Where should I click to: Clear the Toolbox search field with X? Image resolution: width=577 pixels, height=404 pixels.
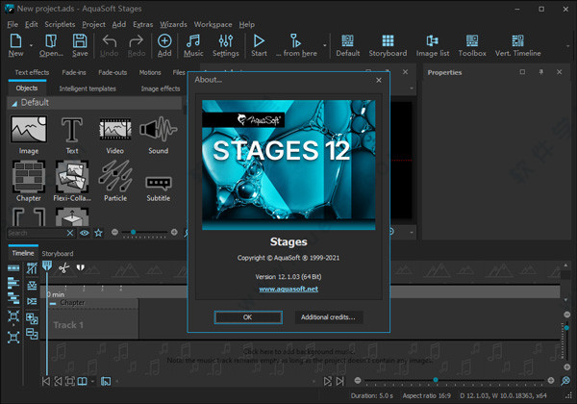click(x=70, y=233)
